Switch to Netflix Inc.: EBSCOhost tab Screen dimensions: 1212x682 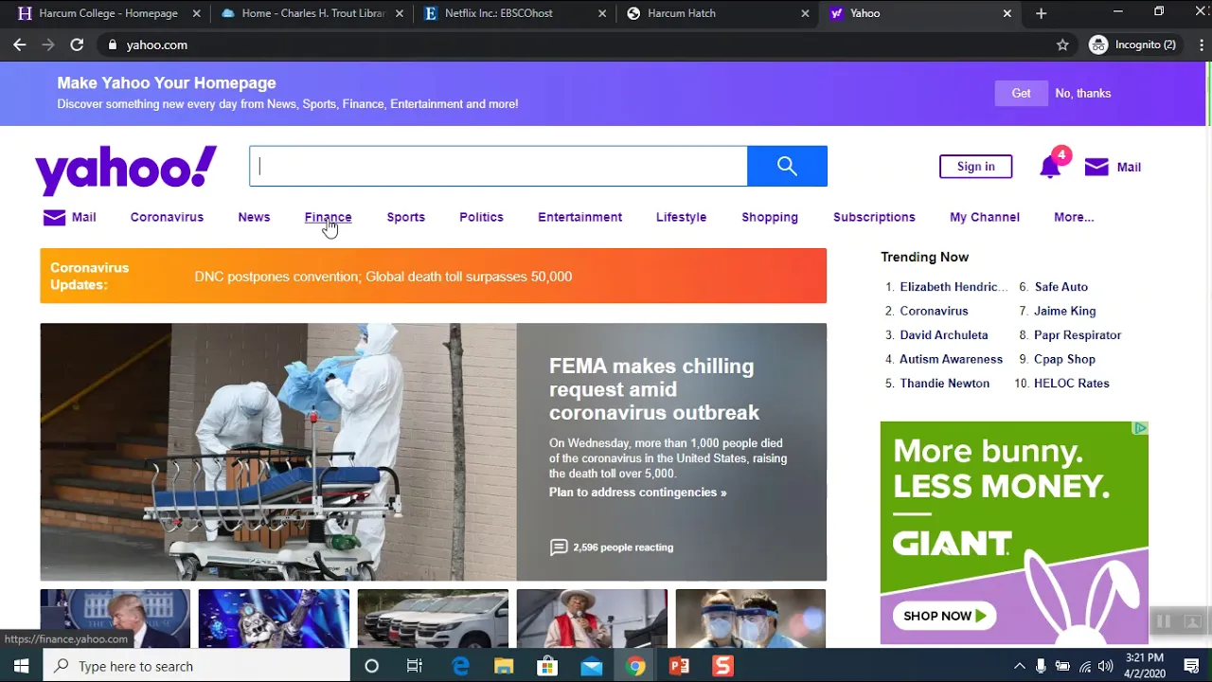(516, 13)
